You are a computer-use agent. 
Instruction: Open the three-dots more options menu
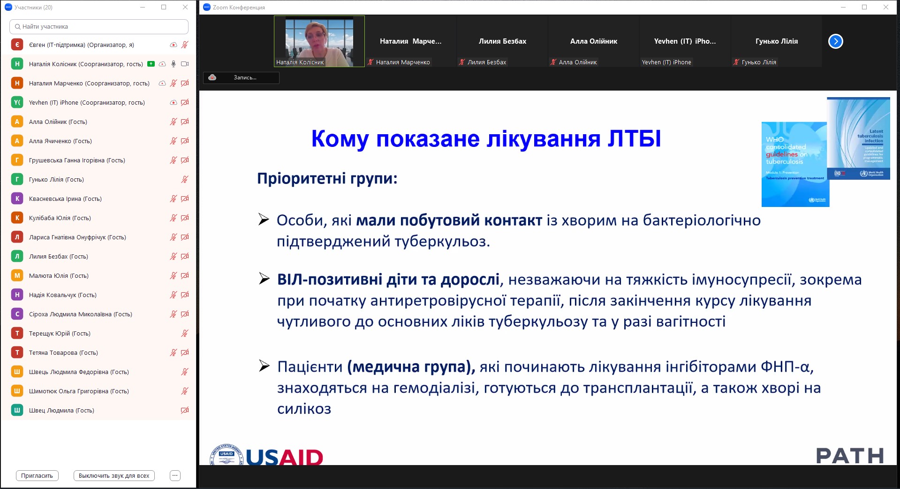(x=175, y=475)
